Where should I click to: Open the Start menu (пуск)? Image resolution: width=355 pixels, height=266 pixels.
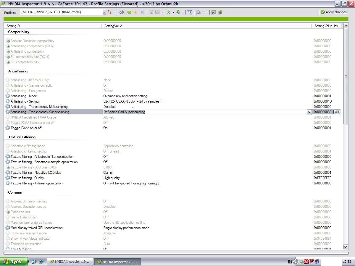click(14, 262)
